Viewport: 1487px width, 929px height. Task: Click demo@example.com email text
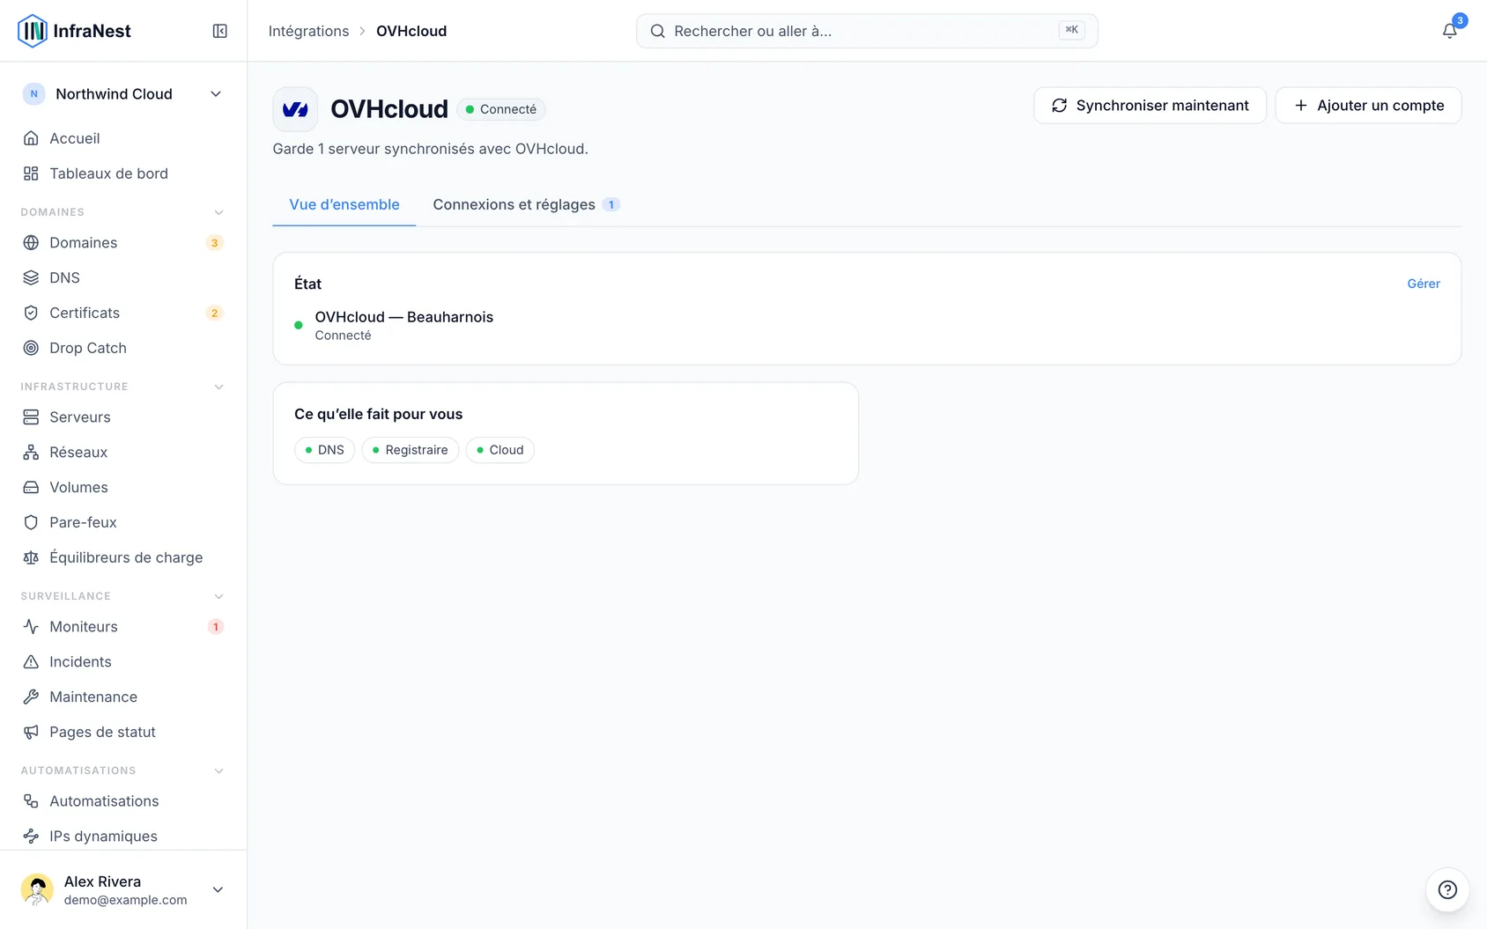tap(125, 900)
